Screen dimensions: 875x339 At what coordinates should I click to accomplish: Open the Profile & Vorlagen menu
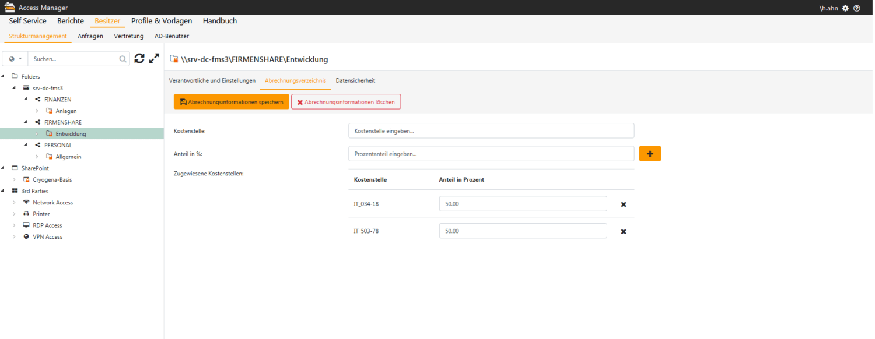click(x=162, y=21)
